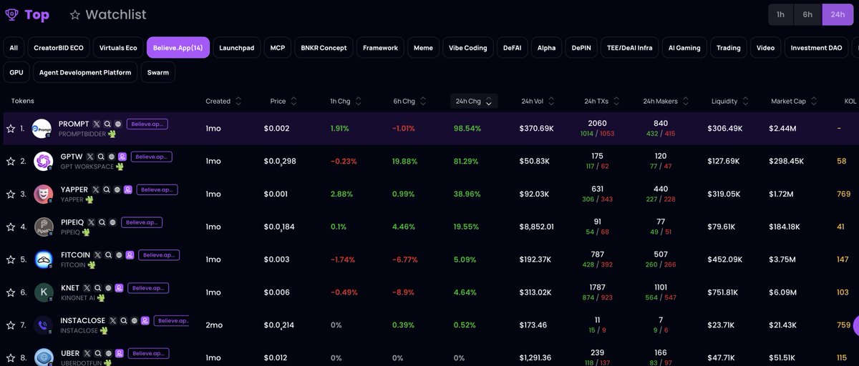Click the green icon next to GPT WORKSPACE

click(x=120, y=167)
